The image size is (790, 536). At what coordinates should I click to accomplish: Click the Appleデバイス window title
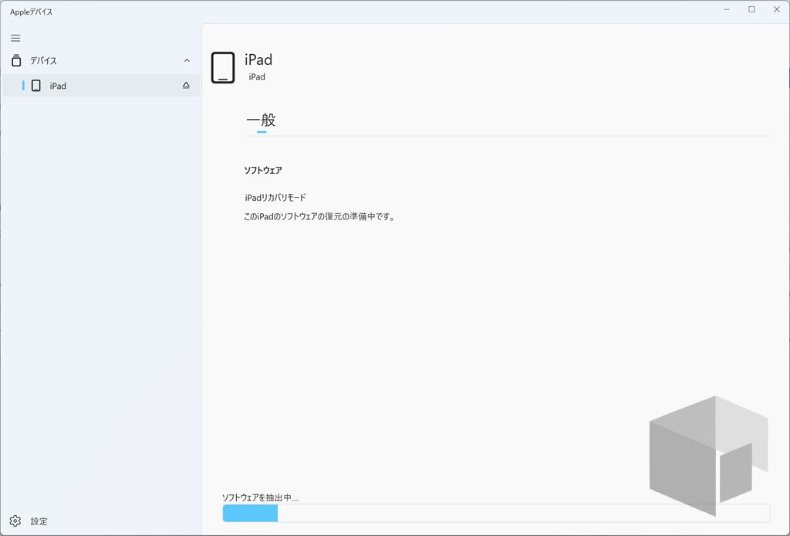coord(31,12)
